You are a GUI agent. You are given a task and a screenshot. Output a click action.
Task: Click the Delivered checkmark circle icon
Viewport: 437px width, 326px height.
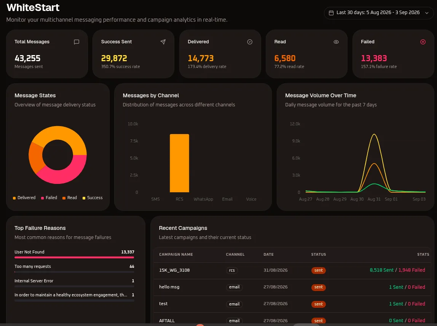(250, 42)
